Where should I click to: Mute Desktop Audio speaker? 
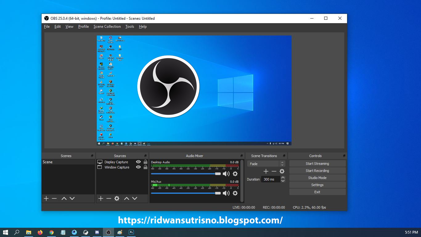(x=226, y=174)
